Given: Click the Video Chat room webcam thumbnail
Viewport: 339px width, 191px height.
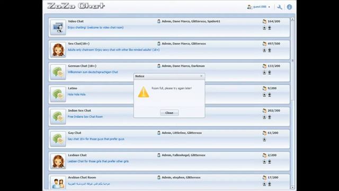Looking at the screenshot, I should pos(58,27).
